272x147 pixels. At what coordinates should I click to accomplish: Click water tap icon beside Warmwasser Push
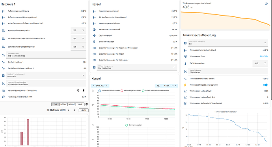coord(185,56)
